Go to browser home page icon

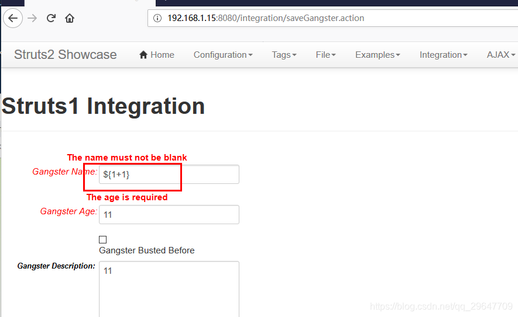70,18
